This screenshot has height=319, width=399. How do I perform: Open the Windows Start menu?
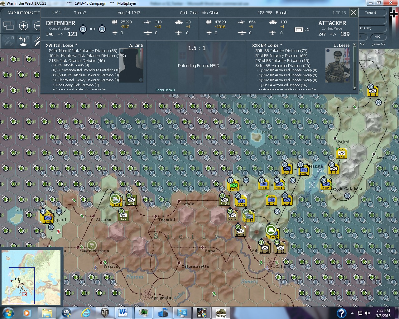pyautogui.click(x=8, y=313)
